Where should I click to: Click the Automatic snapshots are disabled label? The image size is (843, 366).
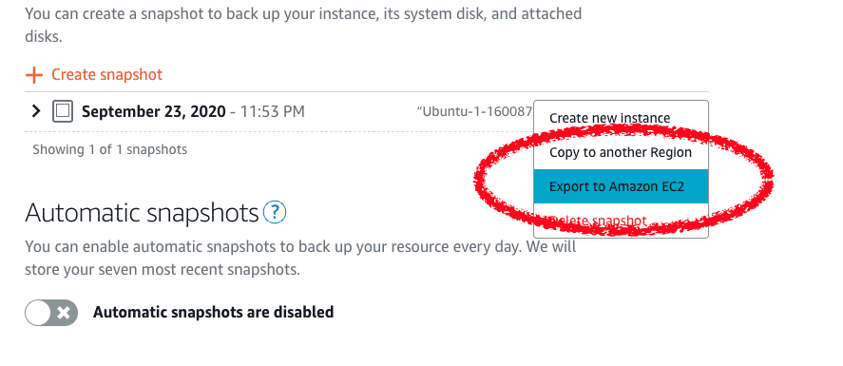pyautogui.click(x=213, y=312)
